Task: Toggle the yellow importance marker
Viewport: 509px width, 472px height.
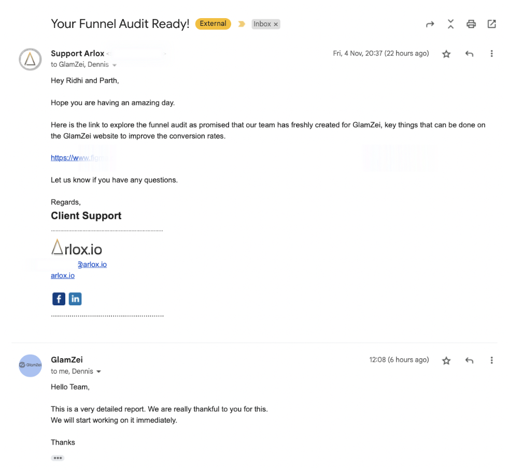Action: pyautogui.click(x=242, y=24)
